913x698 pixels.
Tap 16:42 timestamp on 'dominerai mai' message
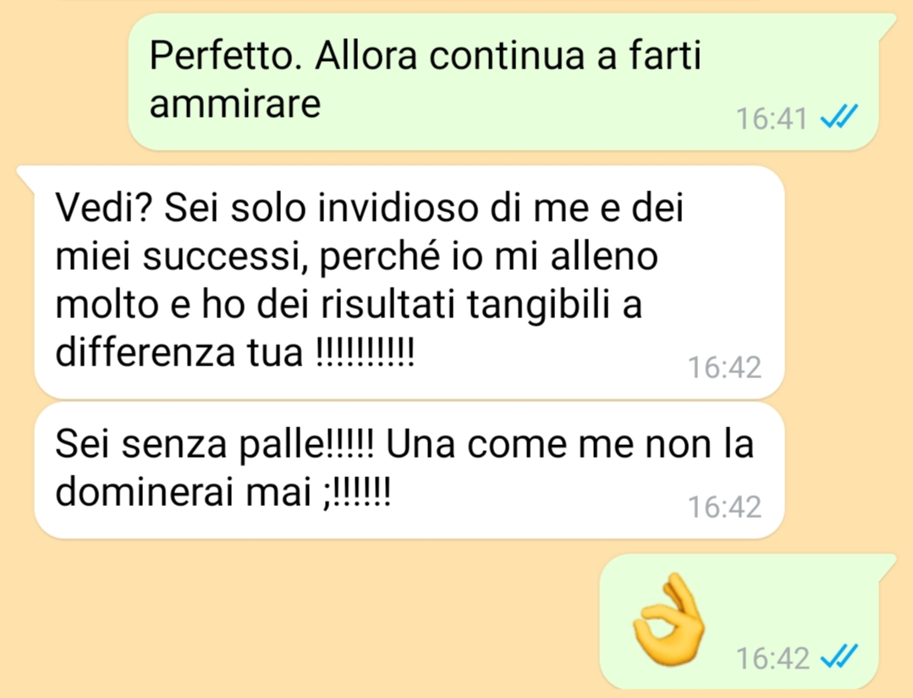click(725, 507)
